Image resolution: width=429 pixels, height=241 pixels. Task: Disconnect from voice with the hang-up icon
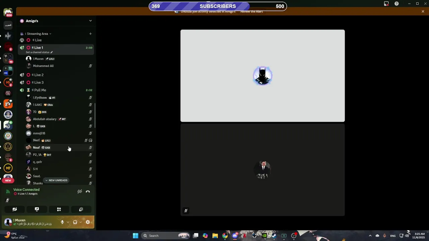[x=88, y=192]
